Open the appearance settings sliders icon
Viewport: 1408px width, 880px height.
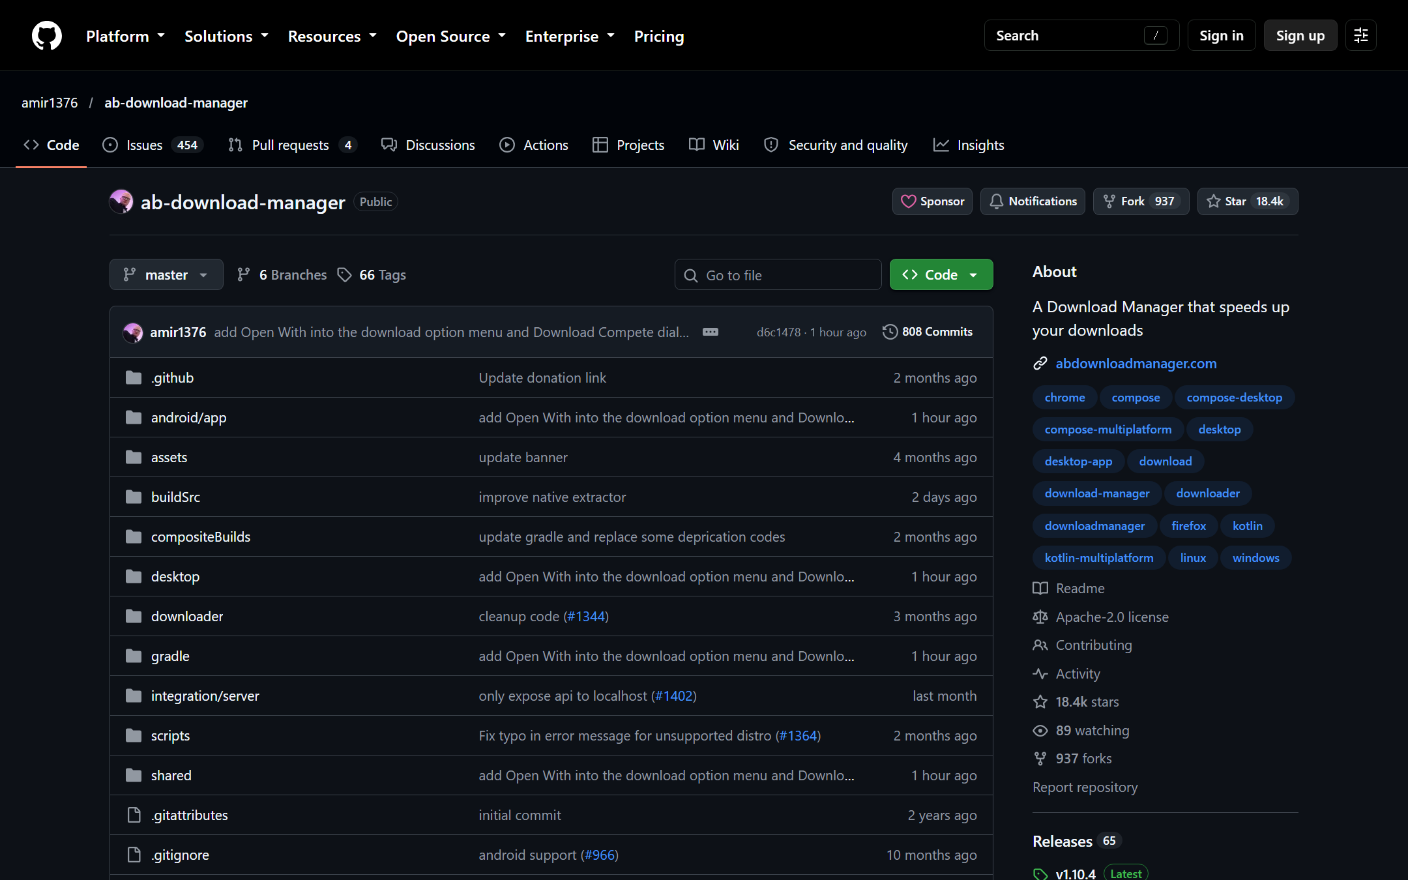[1360, 35]
